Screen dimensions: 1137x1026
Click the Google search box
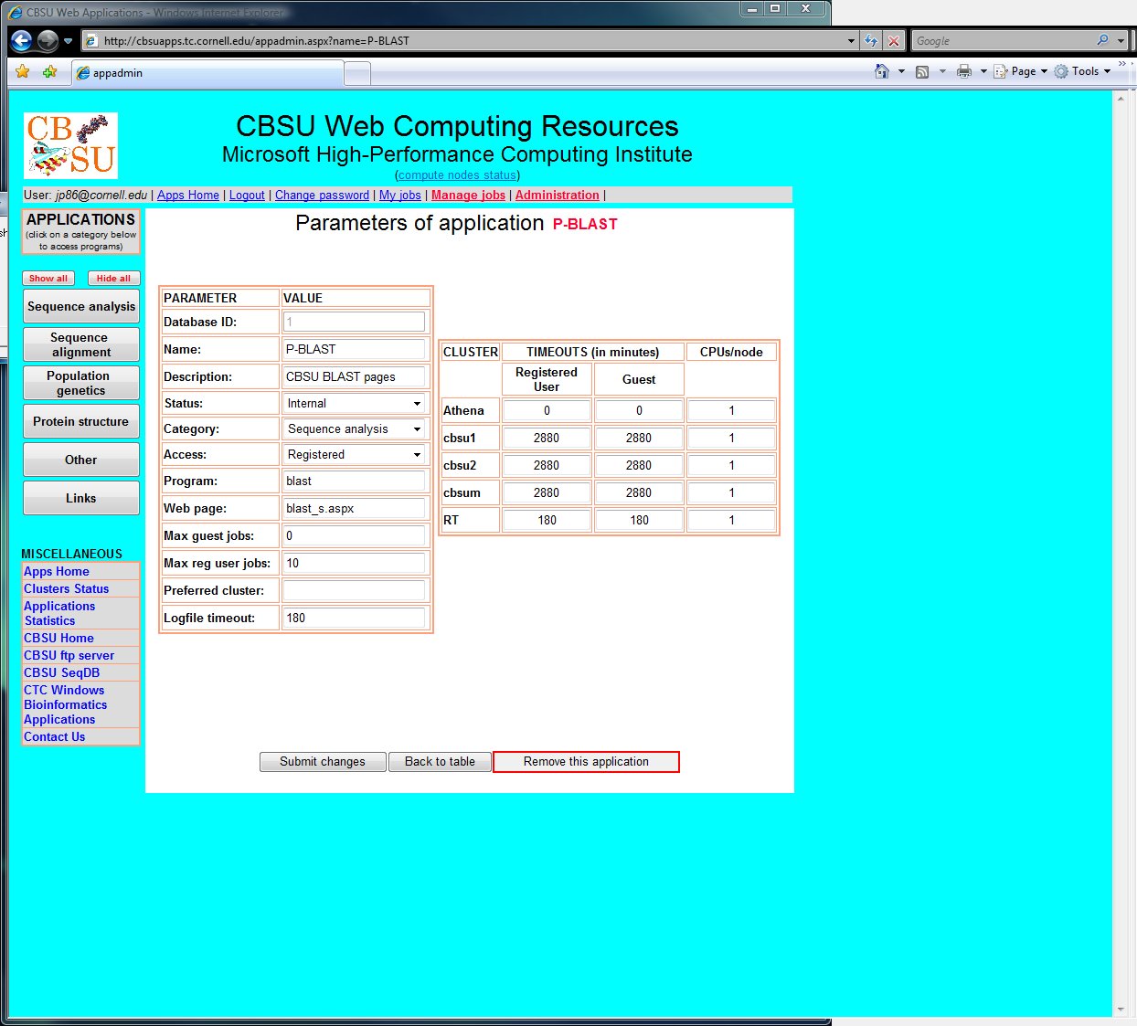(1005, 41)
